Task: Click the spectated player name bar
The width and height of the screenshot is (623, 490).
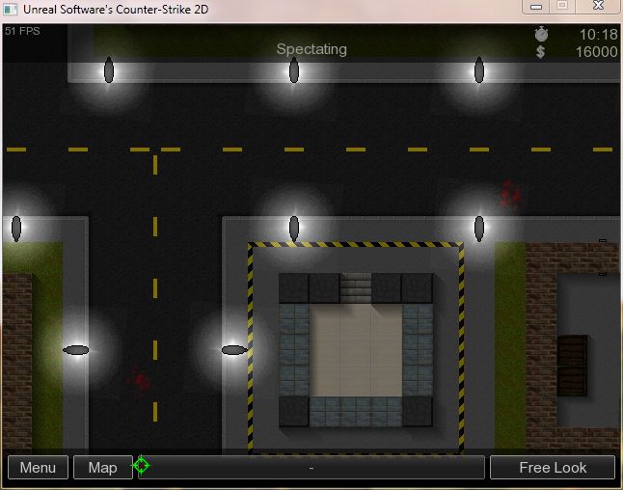Action: coord(311,468)
